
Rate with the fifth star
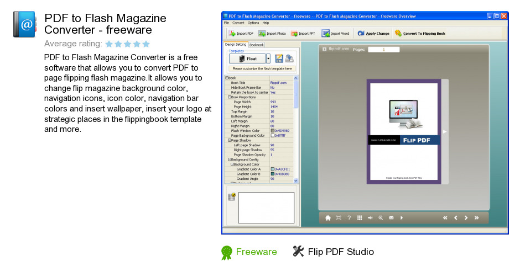[x=146, y=44]
